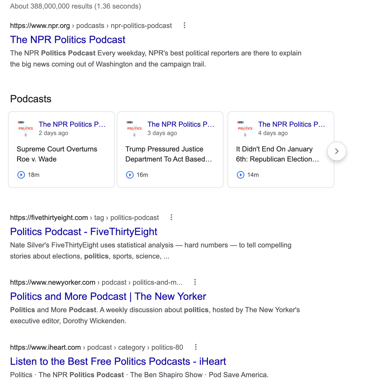Open the three-dot menu for the iHeart result
Viewport: 370px width, 387px height.
pyautogui.click(x=196, y=347)
